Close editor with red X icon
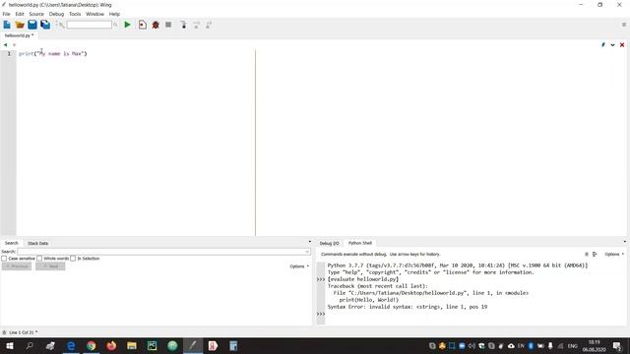630x354 pixels. pyautogui.click(x=622, y=45)
